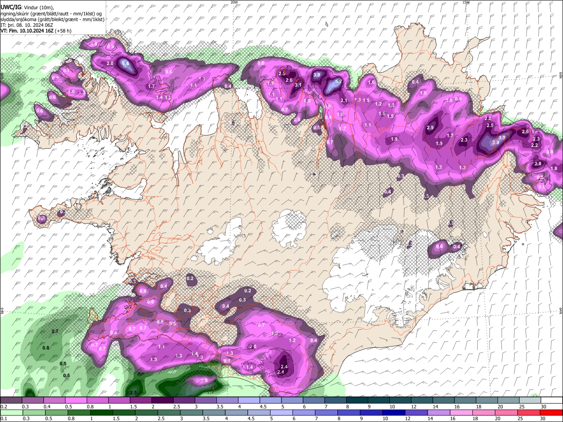Choose the darkest green 1 swatch, lower legend

102,412
